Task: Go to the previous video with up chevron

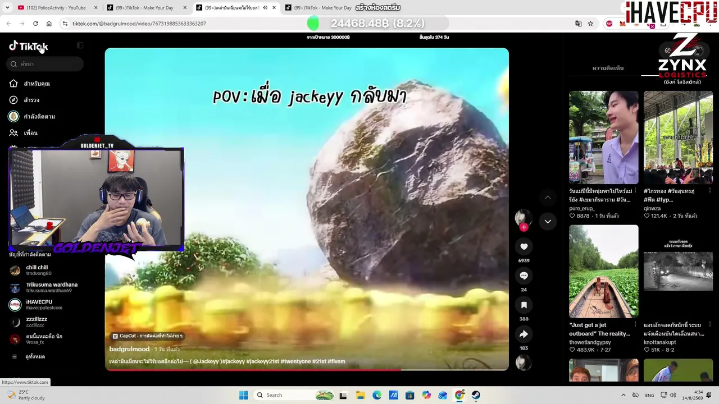Action: [548, 198]
